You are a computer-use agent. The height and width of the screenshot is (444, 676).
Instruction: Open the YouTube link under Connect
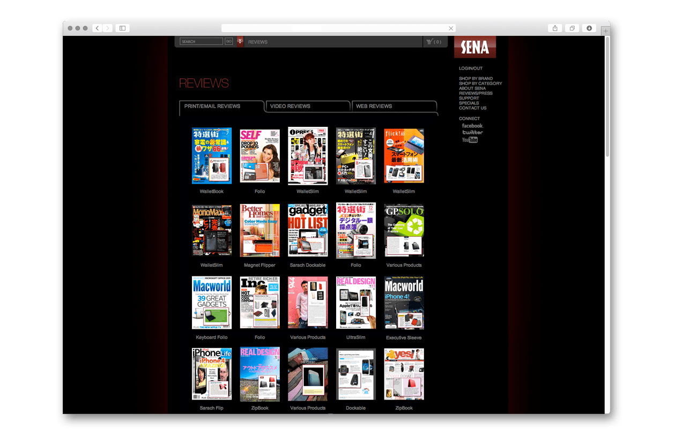(x=470, y=140)
